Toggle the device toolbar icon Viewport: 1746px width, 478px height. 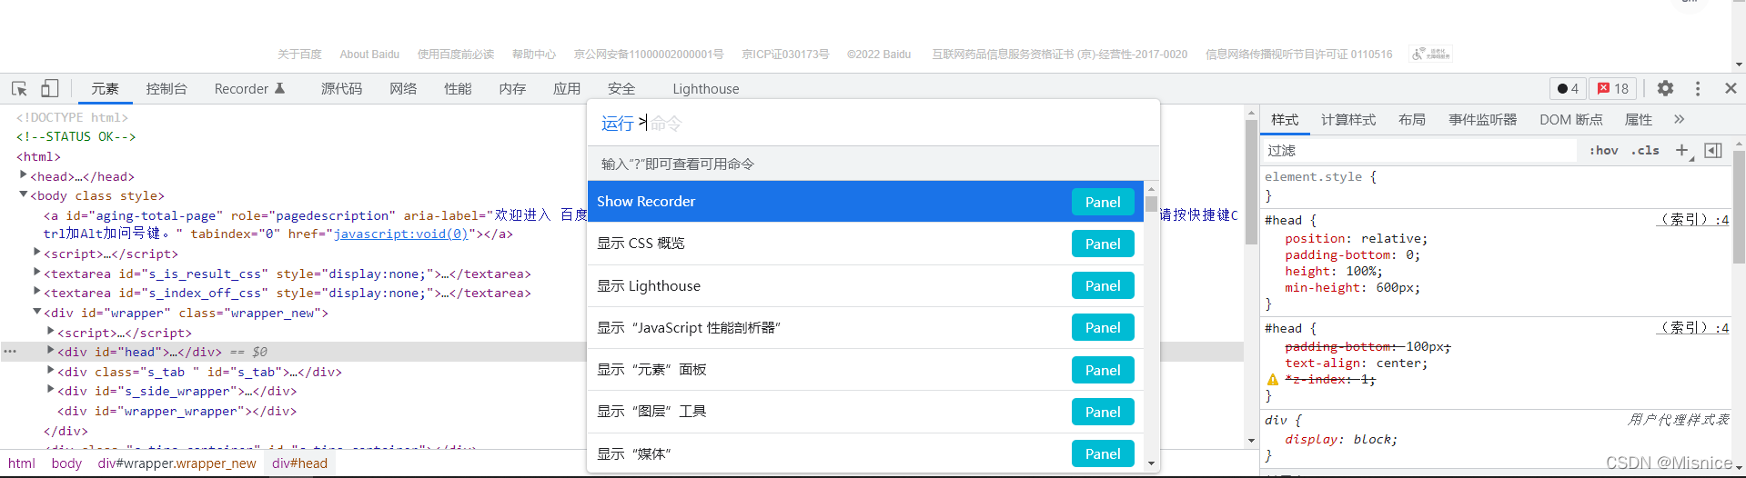pyautogui.click(x=49, y=88)
